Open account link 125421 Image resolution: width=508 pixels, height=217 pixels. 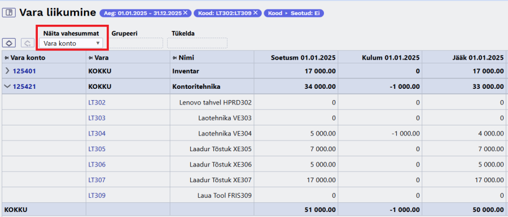(24, 87)
